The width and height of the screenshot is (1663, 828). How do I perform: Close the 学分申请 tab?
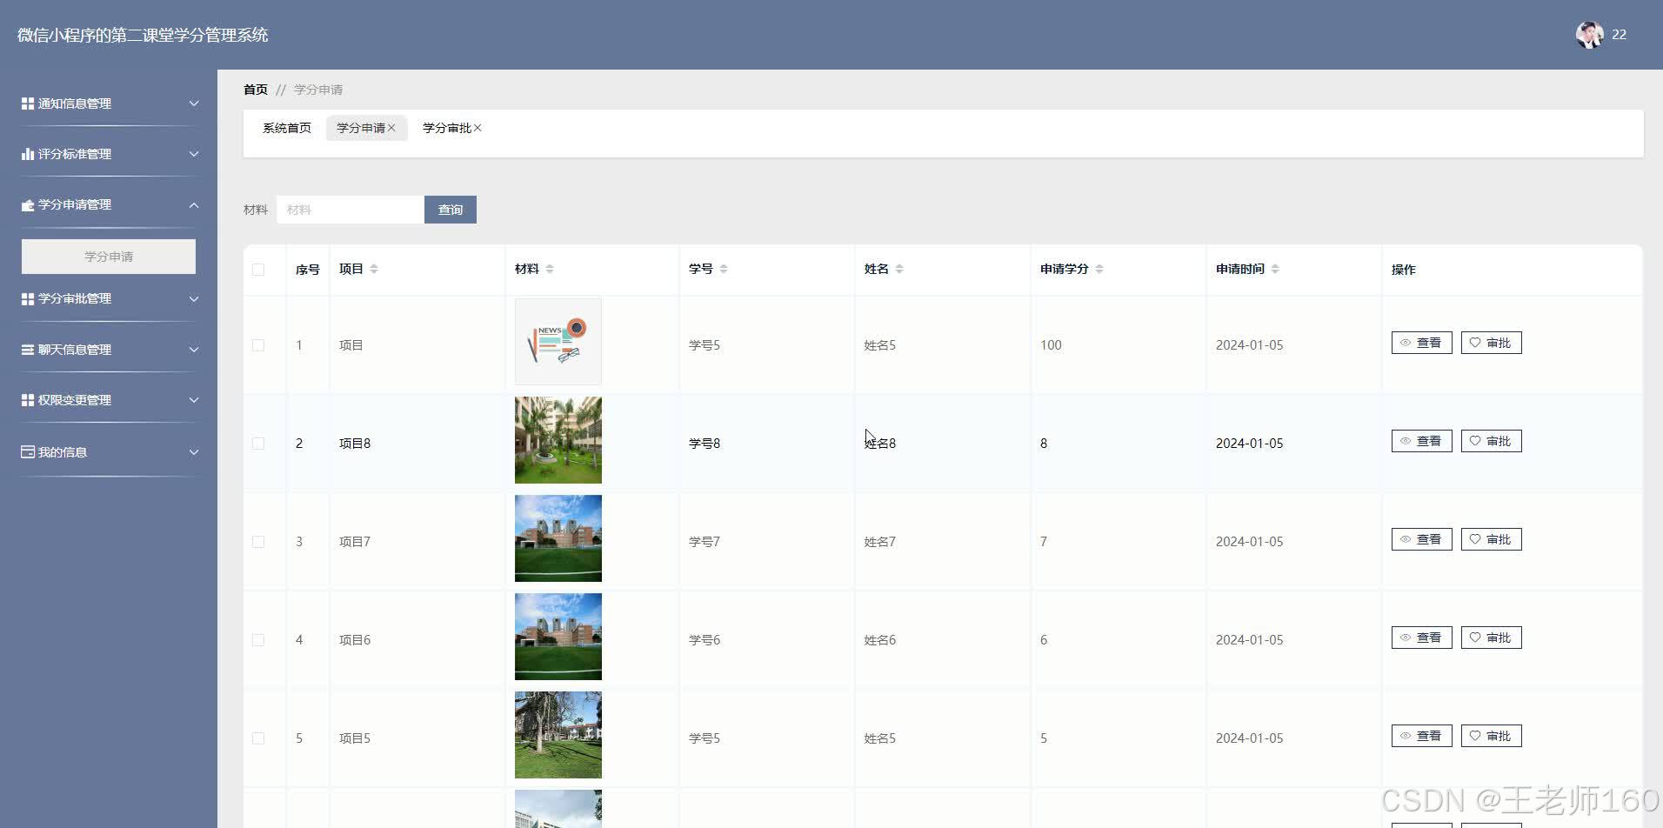coord(391,128)
